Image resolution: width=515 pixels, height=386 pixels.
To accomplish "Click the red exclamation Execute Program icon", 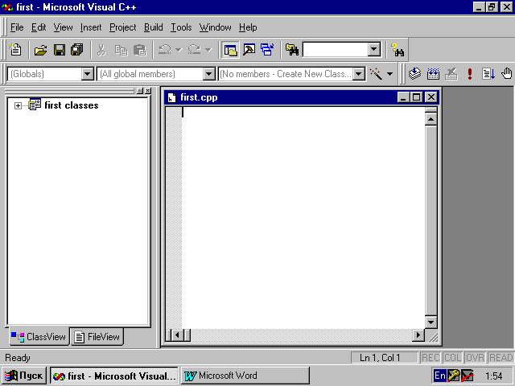I will (470, 74).
